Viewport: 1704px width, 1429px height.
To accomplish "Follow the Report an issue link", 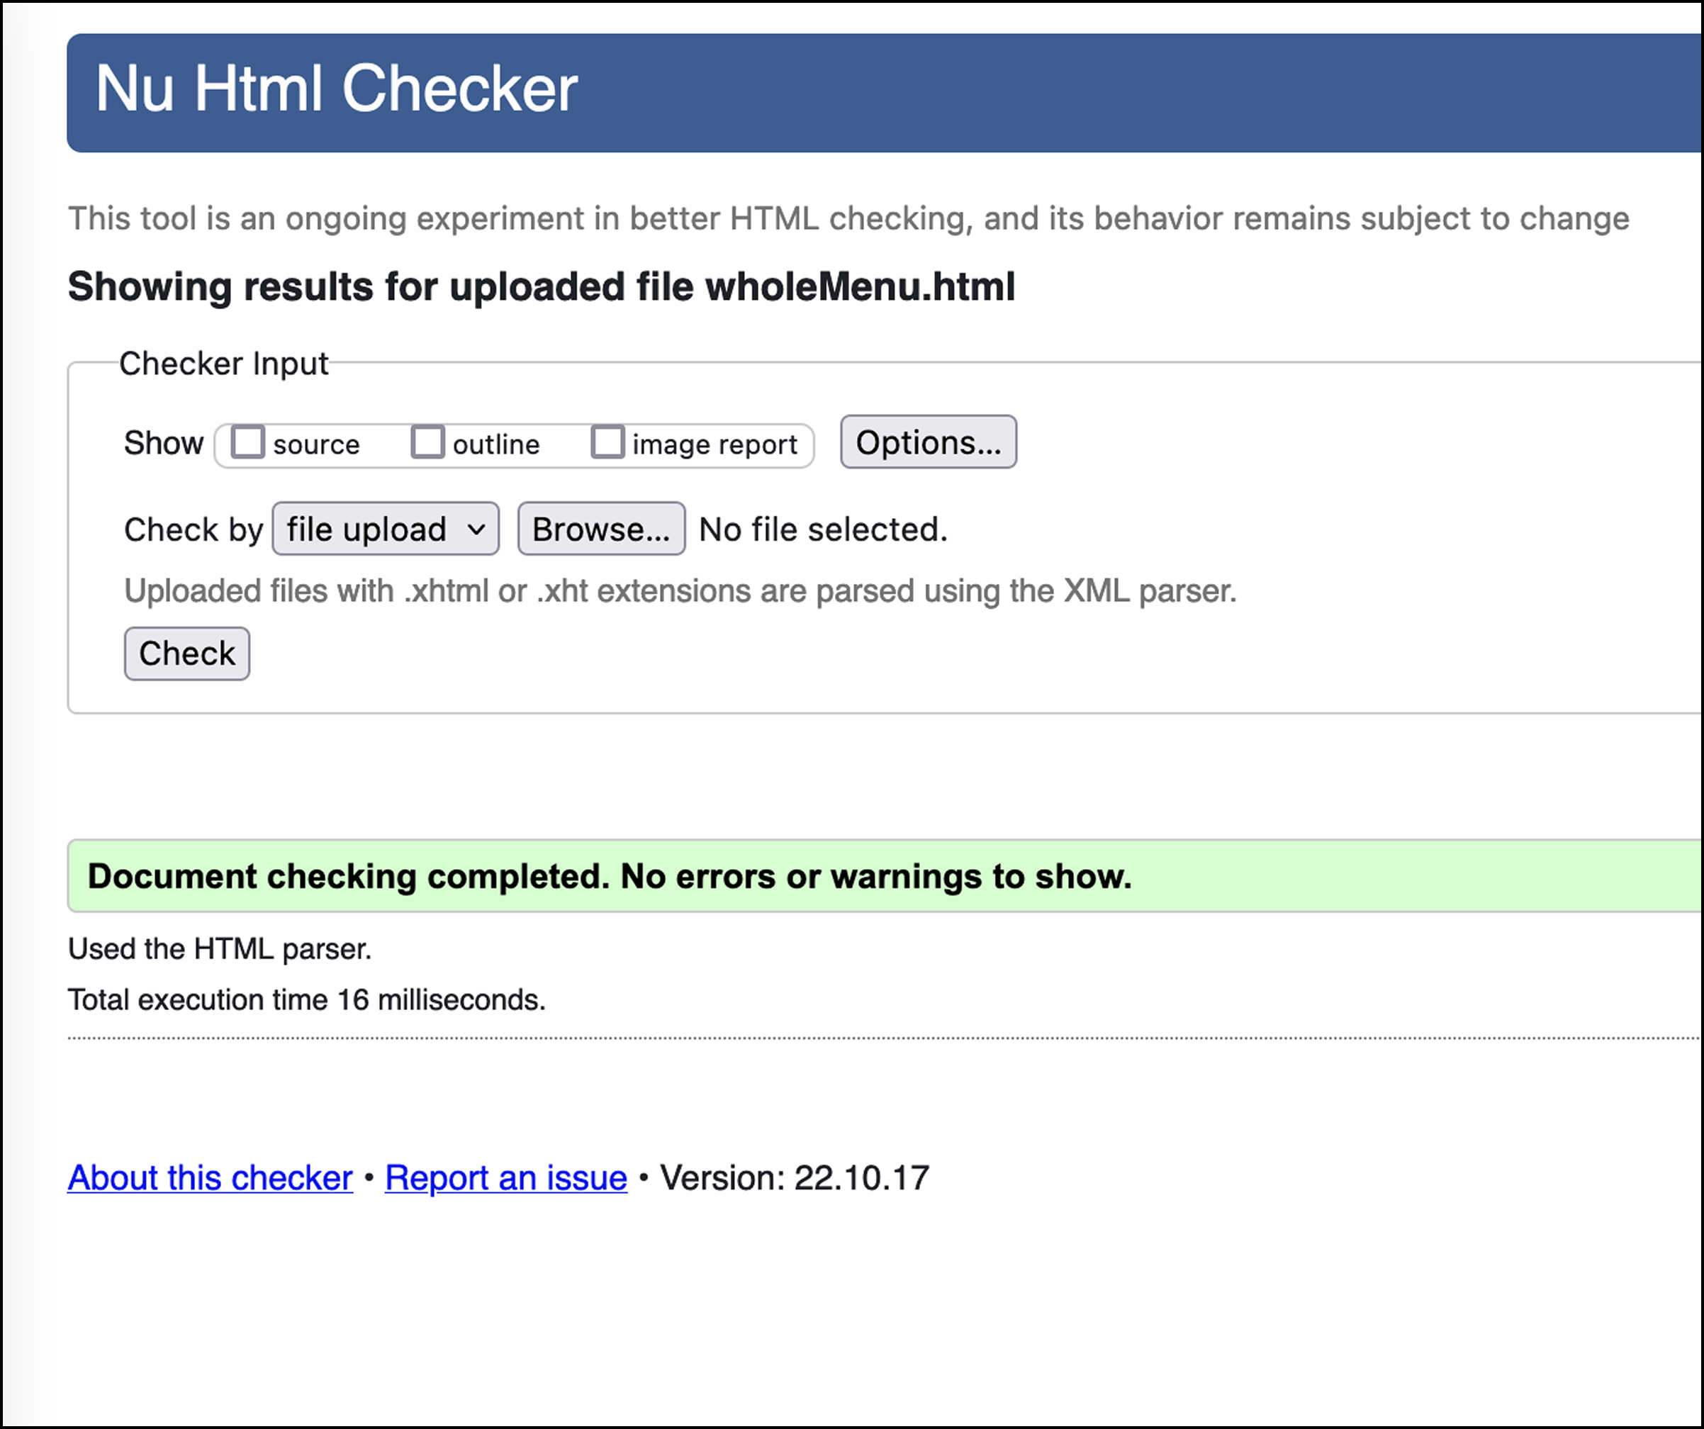I will tap(505, 1177).
